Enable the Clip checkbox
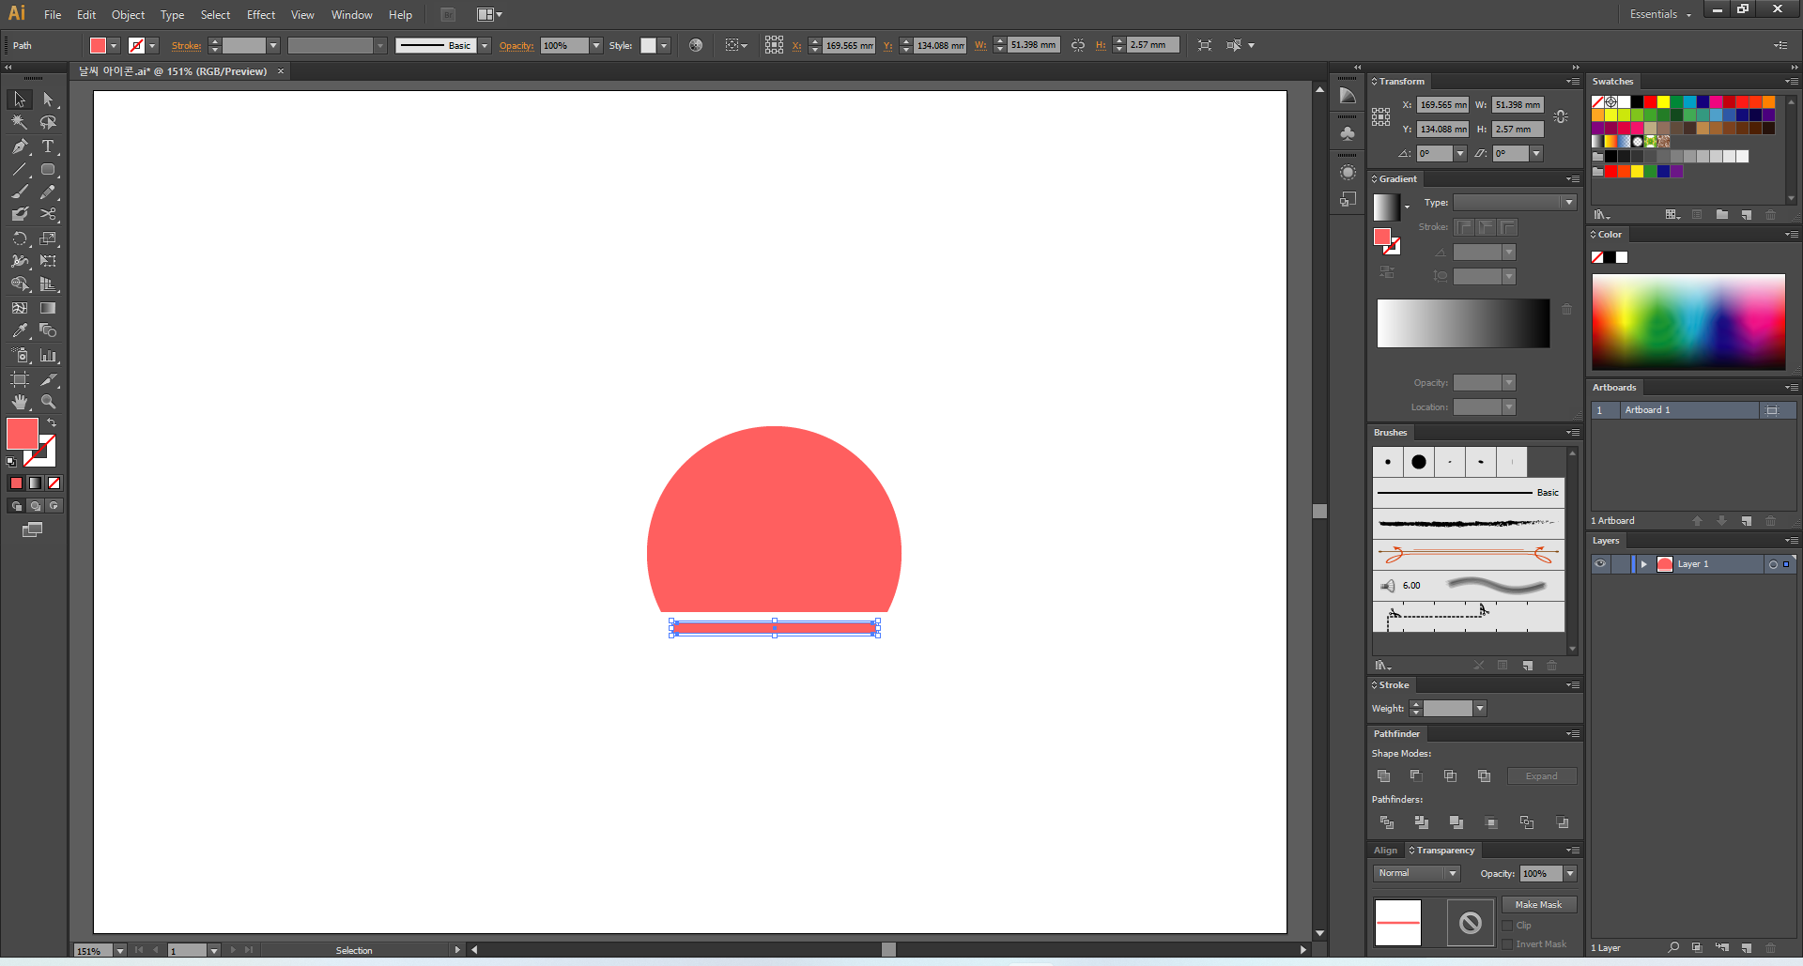1803x966 pixels. 1507,926
